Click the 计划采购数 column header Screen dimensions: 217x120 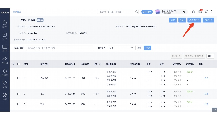pos(135,64)
